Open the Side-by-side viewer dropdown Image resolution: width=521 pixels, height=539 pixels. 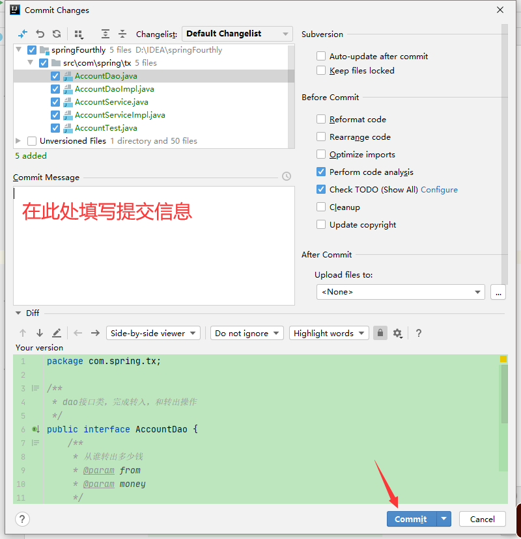(153, 333)
